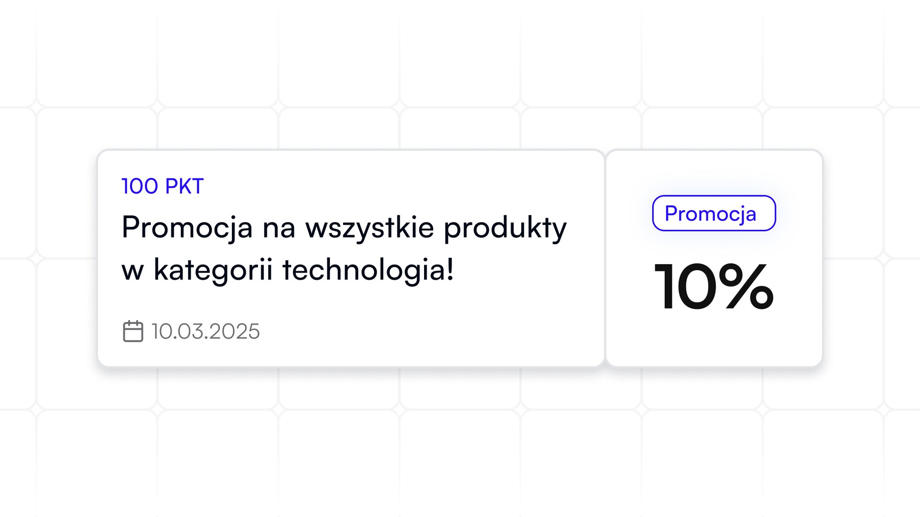Select the date 10.03.2025
Viewport: 920px width, 517px height.
click(206, 331)
